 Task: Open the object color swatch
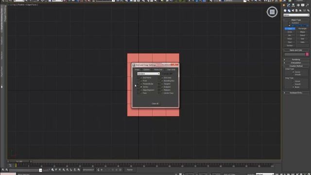[307, 54]
